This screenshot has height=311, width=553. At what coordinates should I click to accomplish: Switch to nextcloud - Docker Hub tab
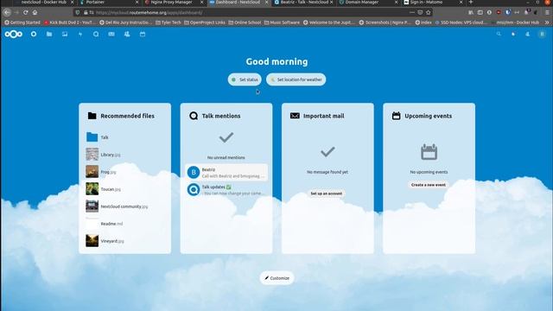click(43, 3)
